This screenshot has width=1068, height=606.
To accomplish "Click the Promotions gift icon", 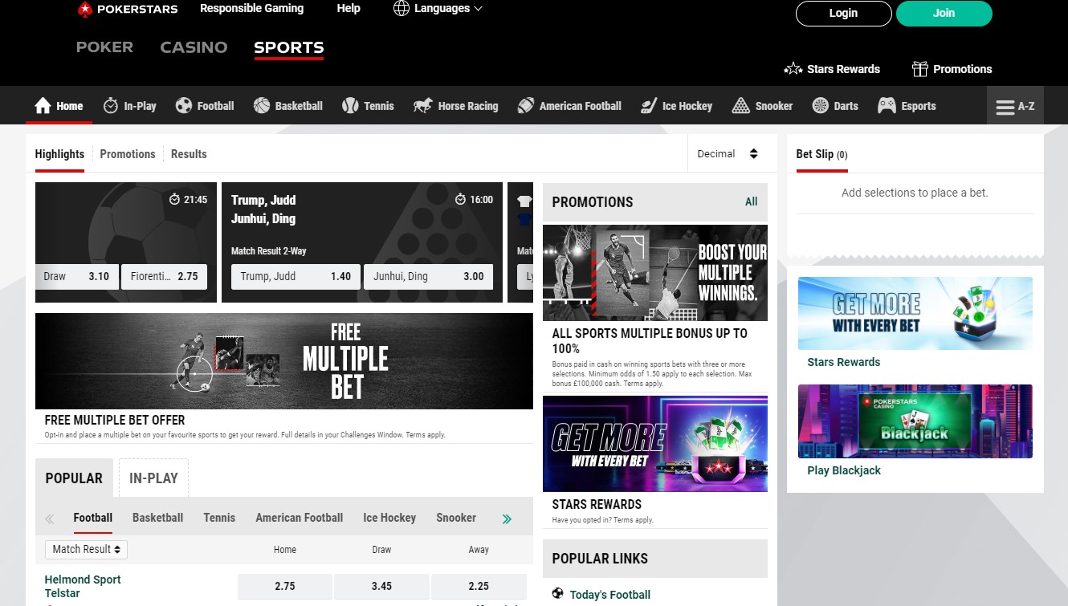I will [x=920, y=69].
